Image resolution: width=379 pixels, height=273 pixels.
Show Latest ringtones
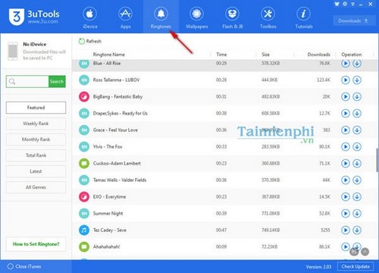[x=36, y=171]
